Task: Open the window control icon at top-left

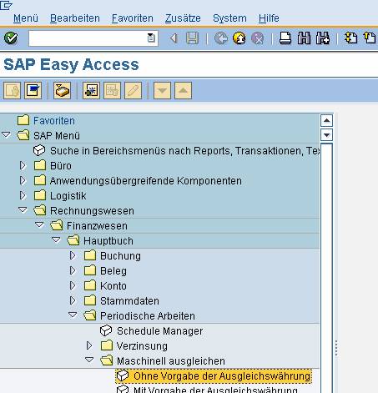Action: [x=6, y=6]
